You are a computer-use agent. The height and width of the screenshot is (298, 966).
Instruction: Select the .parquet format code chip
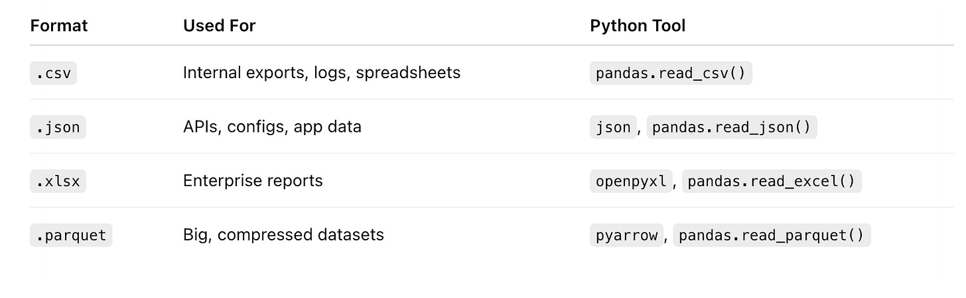point(71,235)
